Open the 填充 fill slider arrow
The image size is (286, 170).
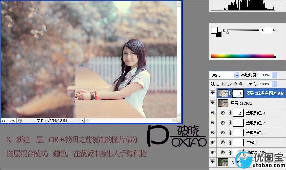274,84
